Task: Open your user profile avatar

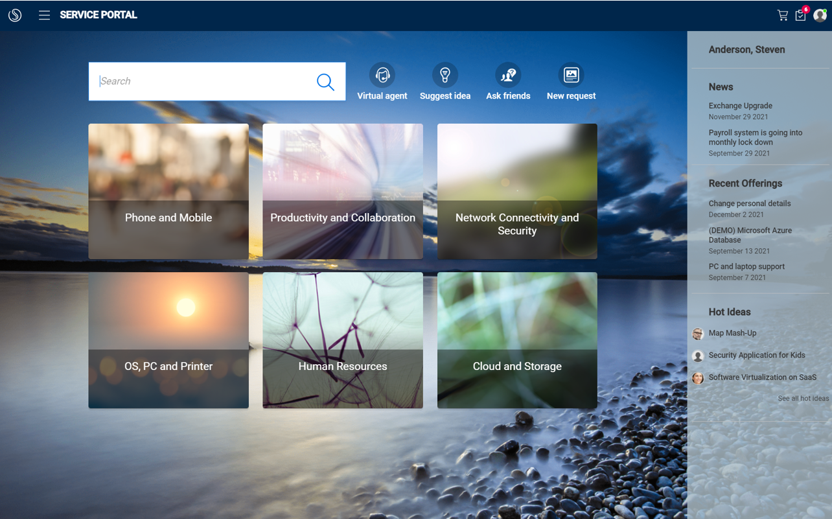Action: coord(820,14)
